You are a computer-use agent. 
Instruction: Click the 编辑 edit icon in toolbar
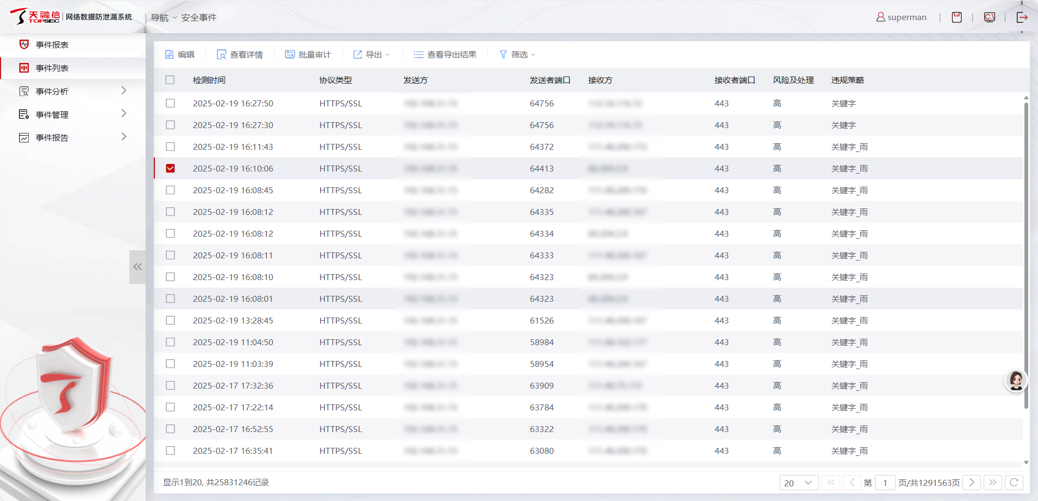170,55
